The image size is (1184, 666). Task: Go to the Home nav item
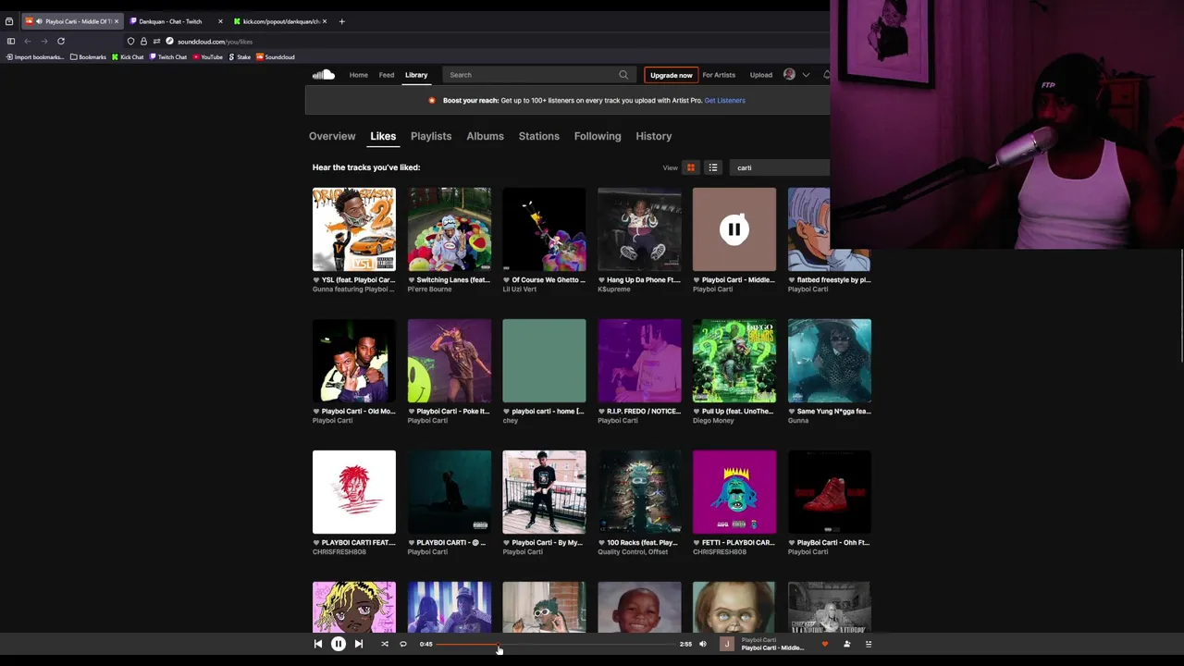coord(359,75)
